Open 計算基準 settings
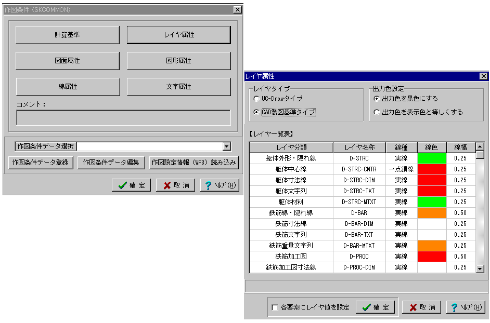The height and width of the screenshot is (323, 490). [x=68, y=35]
